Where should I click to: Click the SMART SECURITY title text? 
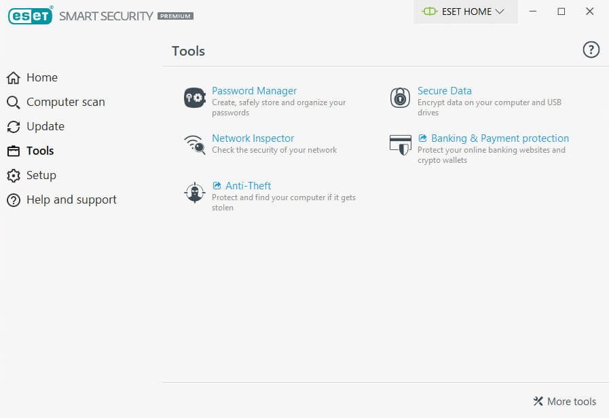pyautogui.click(x=106, y=16)
